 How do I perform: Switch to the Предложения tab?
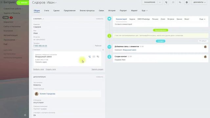pos(70,10)
